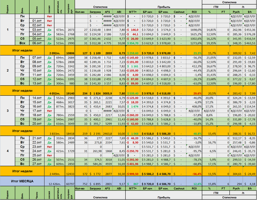Click week 3 ROI 48,8%

pos(194,131)
